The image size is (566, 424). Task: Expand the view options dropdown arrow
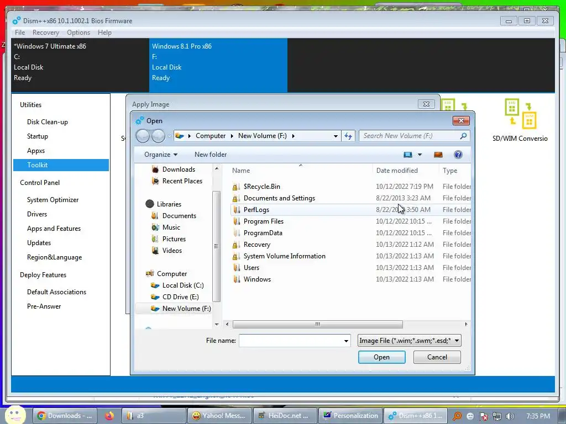pyautogui.click(x=420, y=155)
